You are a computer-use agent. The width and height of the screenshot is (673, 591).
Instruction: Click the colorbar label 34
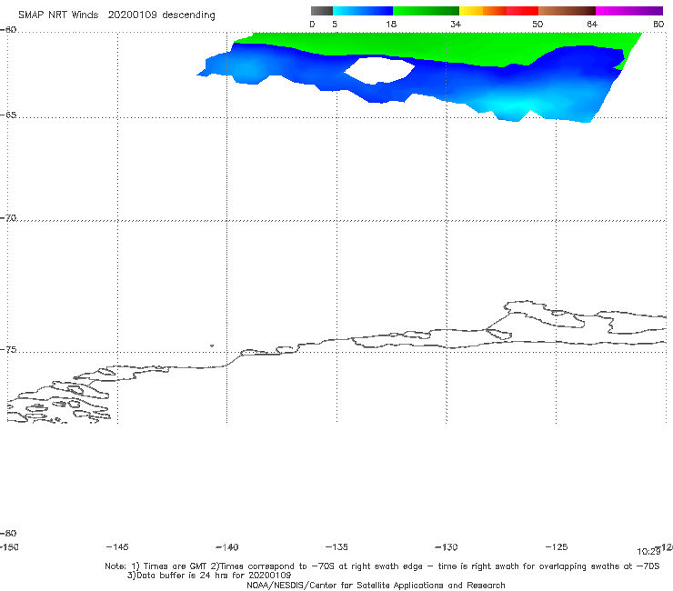[456, 24]
